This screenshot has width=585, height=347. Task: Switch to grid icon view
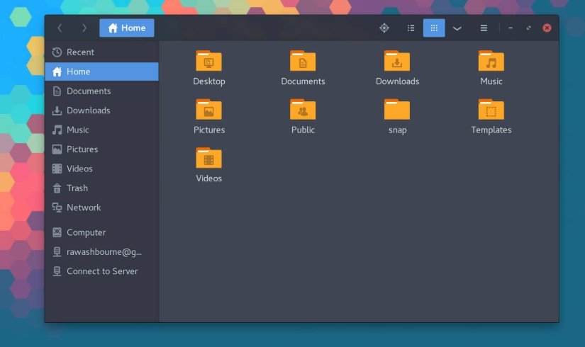tap(434, 28)
